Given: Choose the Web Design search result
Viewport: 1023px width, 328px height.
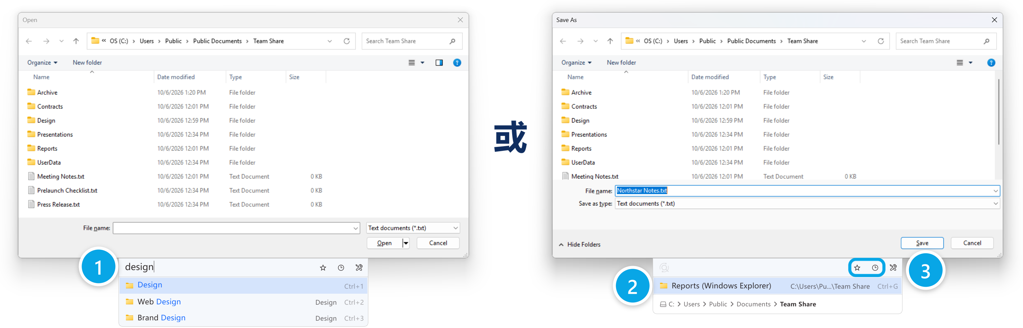Looking at the screenshot, I should point(243,302).
